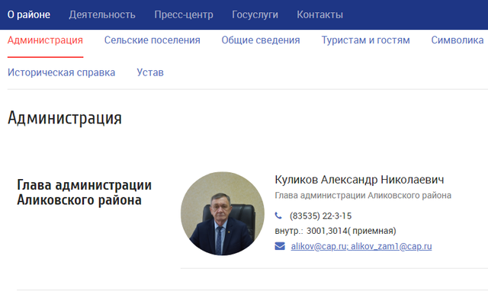
Task: Click the internal extension '3001,3014( приемная)' text
Action: click(351, 231)
